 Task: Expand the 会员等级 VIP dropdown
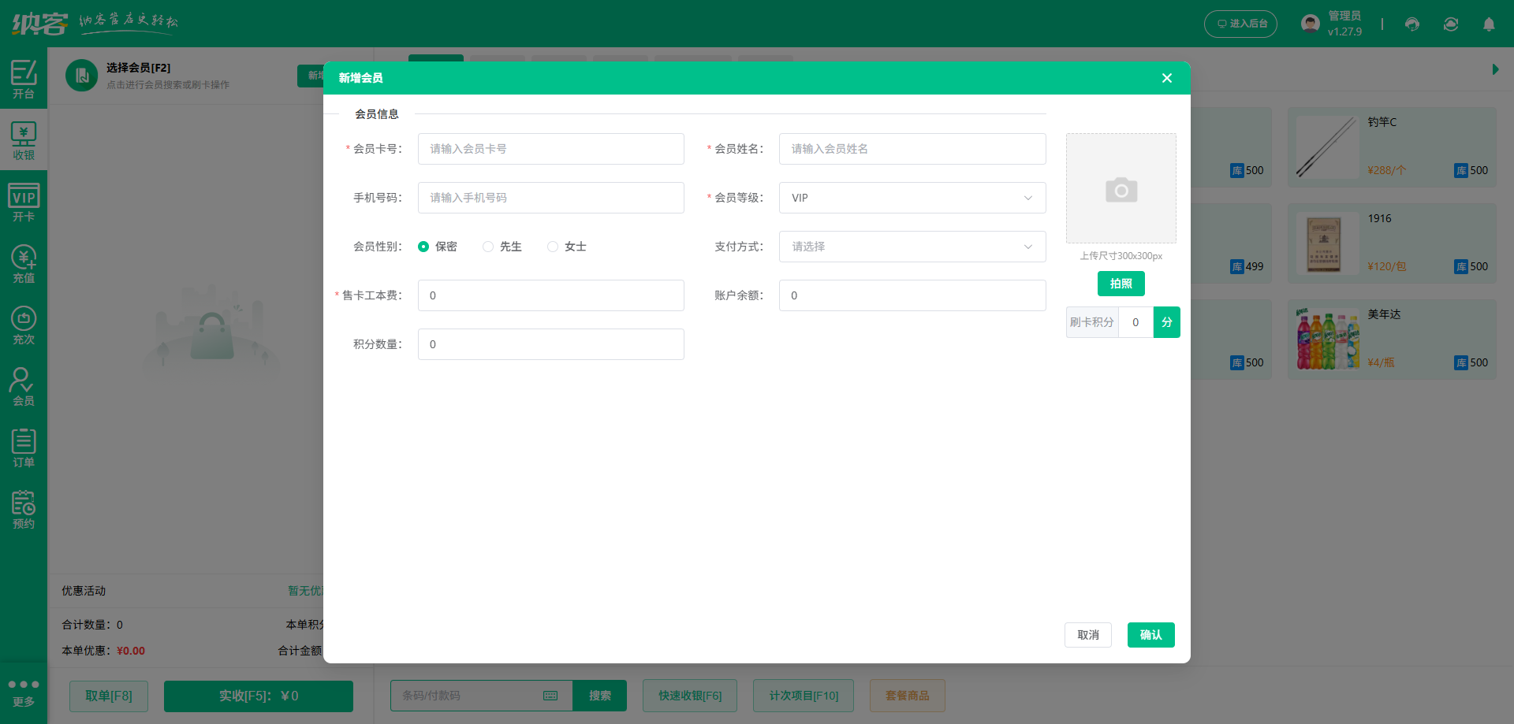pyautogui.click(x=912, y=198)
